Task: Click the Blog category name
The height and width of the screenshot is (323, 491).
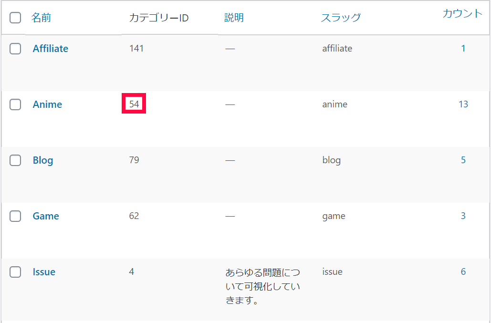Action: pyautogui.click(x=42, y=160)
